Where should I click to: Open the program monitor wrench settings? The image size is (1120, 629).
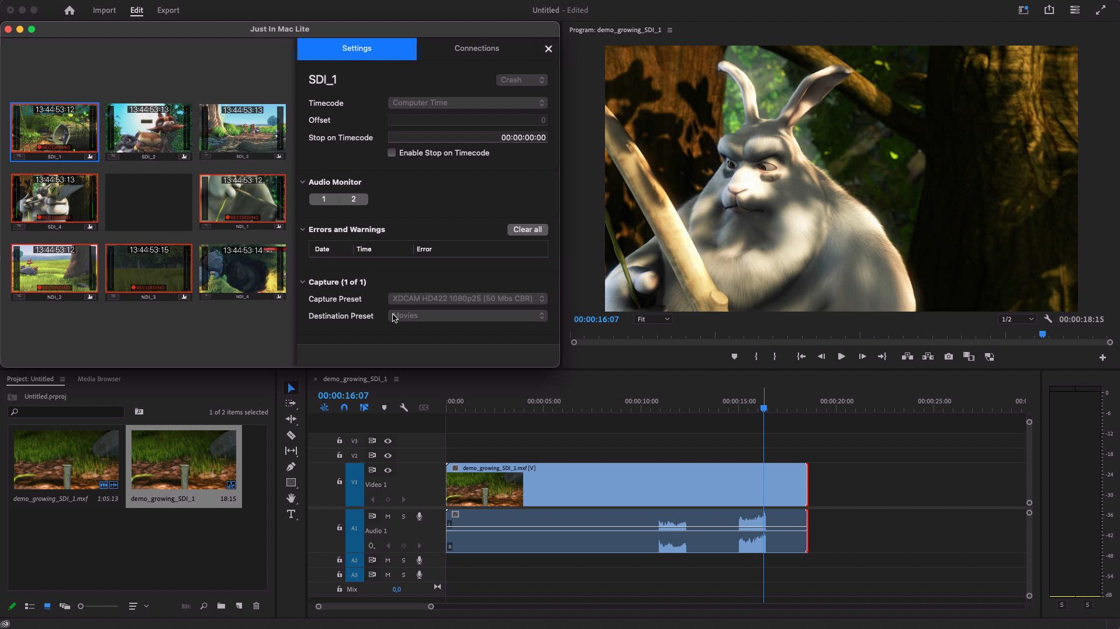1048,319
